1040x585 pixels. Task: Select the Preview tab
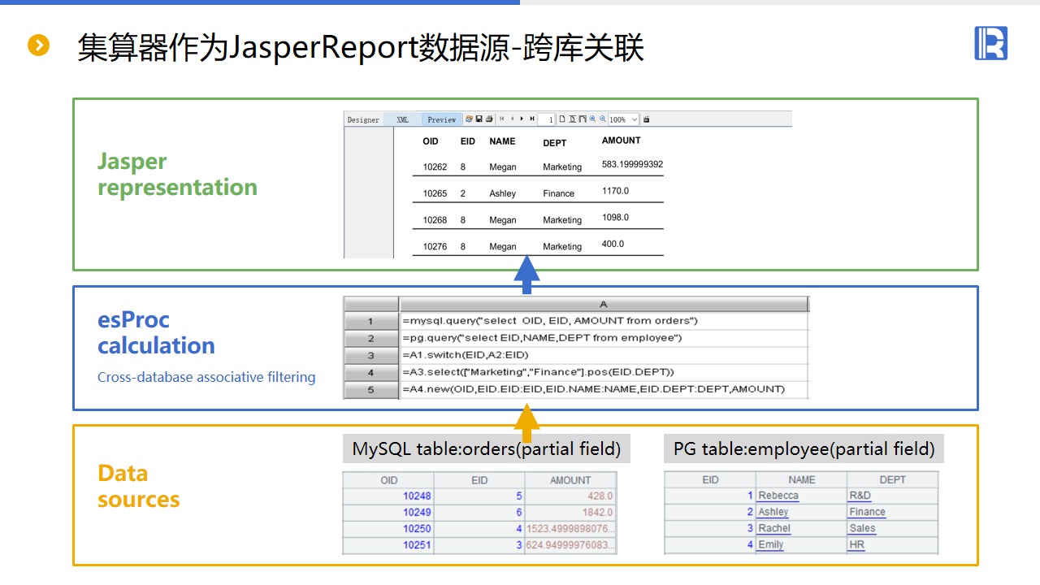[441, 119]
